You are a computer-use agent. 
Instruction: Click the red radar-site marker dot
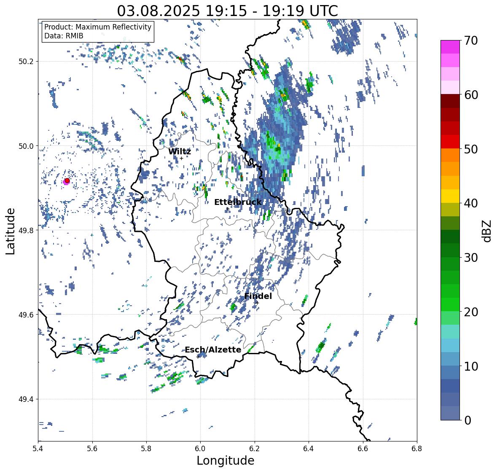[x=67, y=180]
